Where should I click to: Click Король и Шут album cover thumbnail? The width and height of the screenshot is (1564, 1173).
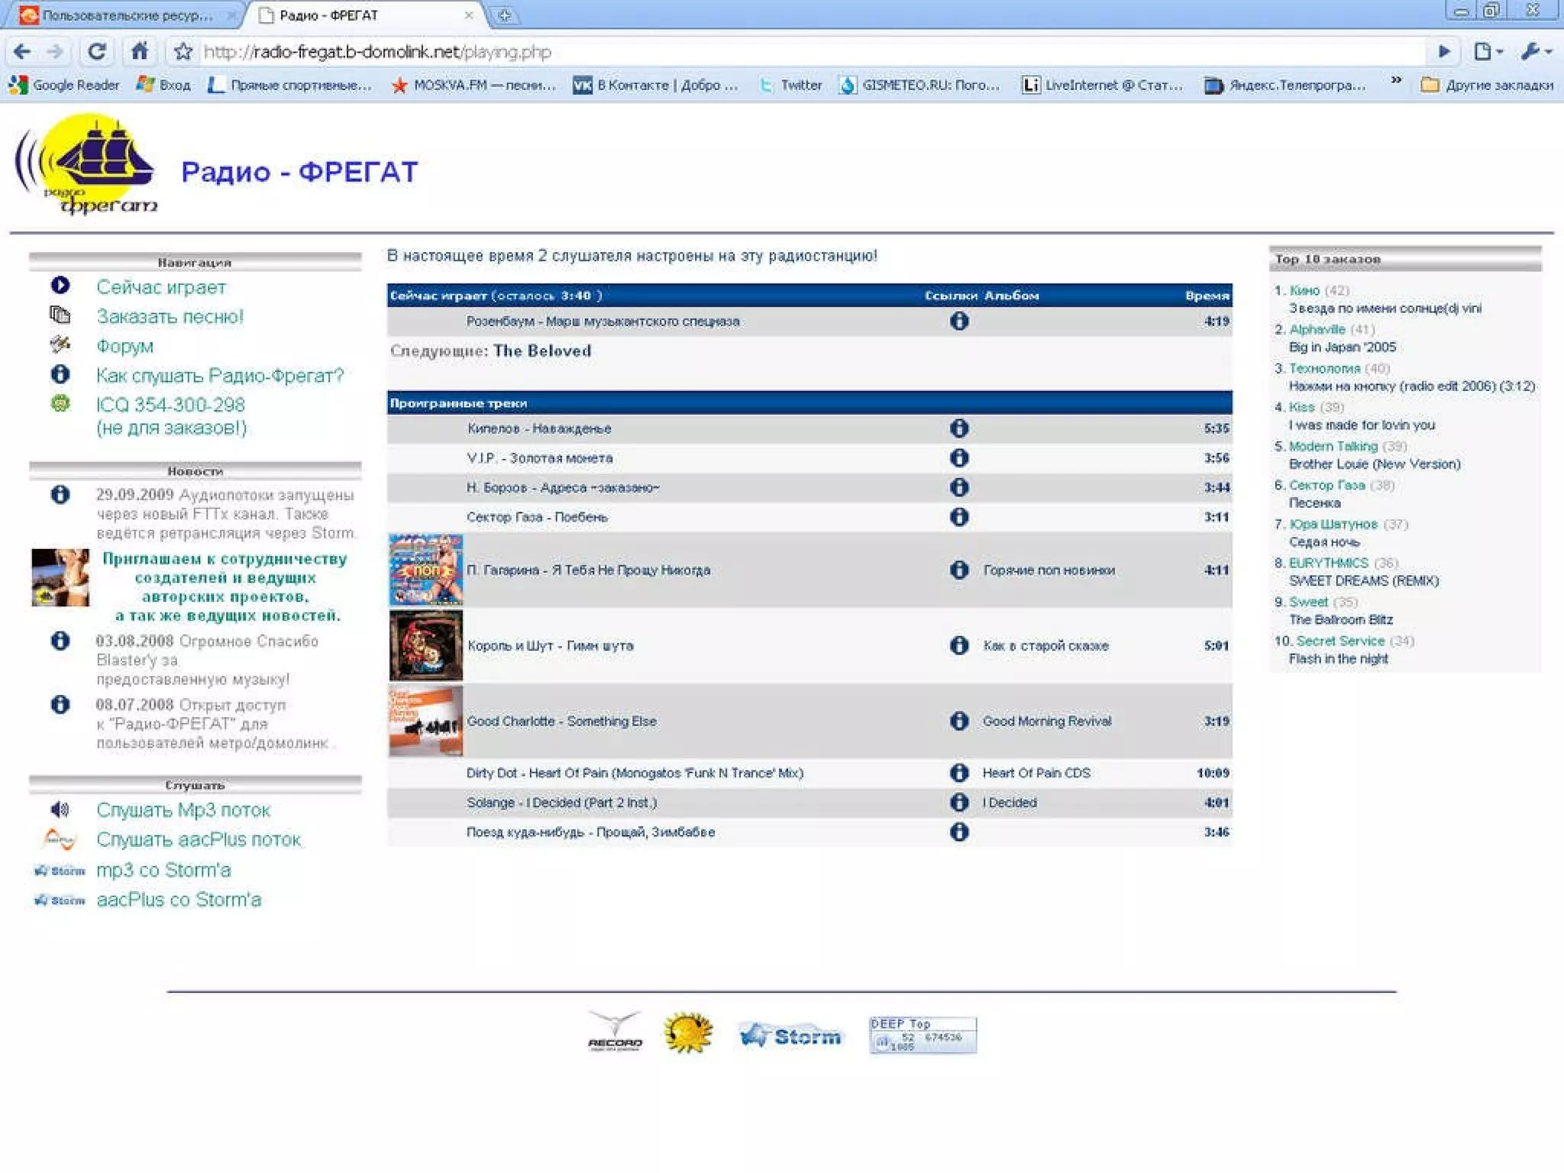click(425, 645)
